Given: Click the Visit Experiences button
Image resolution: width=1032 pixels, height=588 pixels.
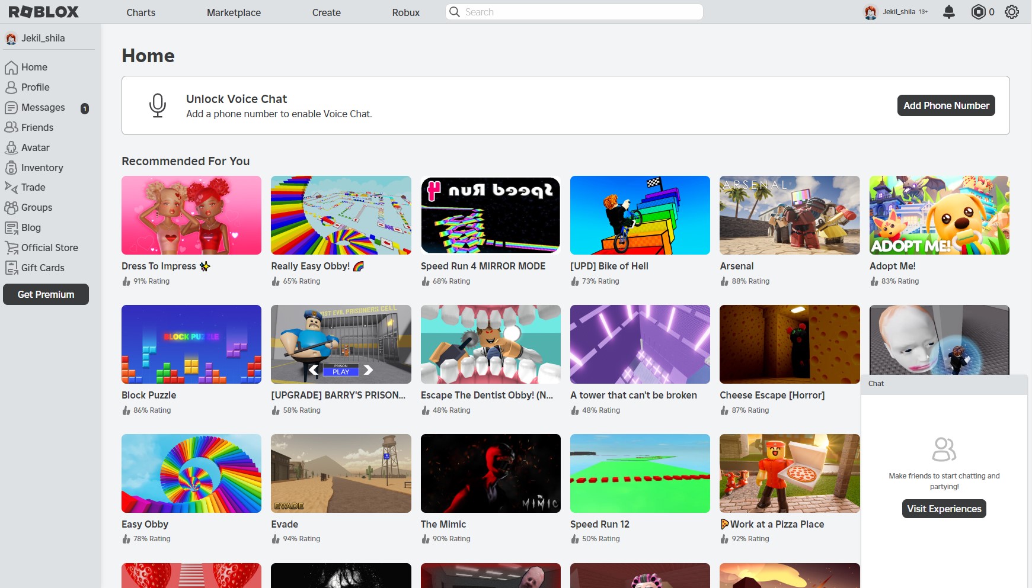Looking at the screenshot, I should click(x=944, y=509).
